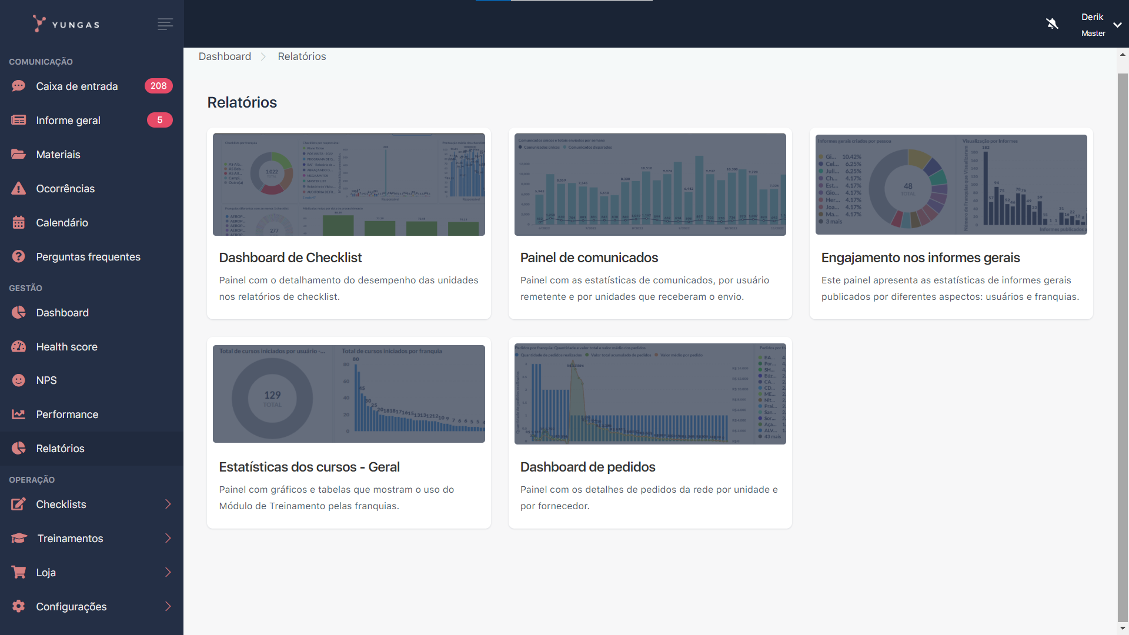The width and height of the screenshot is (1129, 635).
Task: Click the Ocorrências warning triangle icon
Action: [x=19, y=188]
